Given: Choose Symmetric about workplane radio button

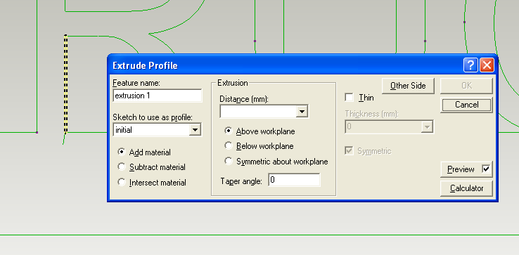Looking at the screenshot, I should coord(229,161).
